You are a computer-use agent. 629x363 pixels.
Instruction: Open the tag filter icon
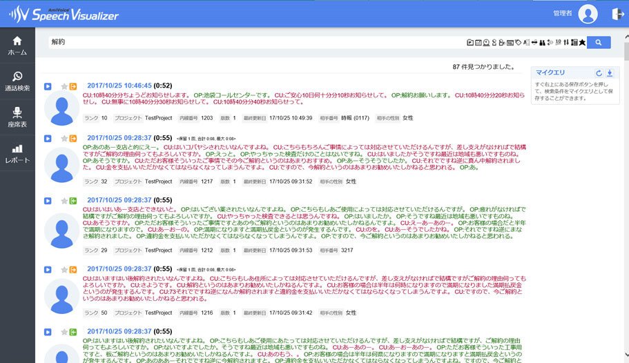(x=519, y=42)
